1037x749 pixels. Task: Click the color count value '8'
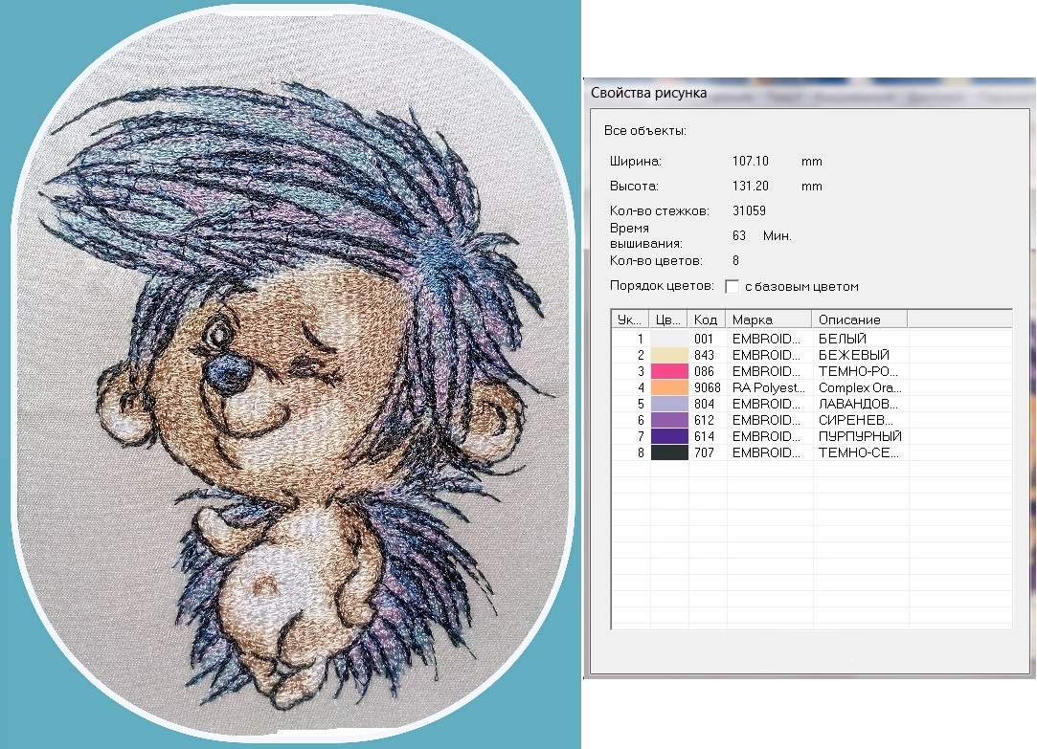735,260
